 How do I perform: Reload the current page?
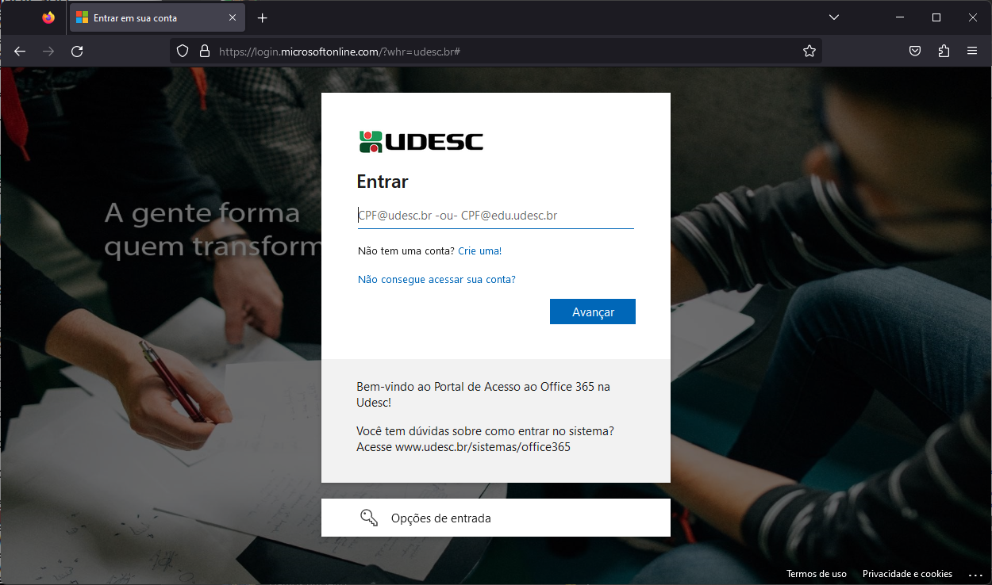(77, 51)
